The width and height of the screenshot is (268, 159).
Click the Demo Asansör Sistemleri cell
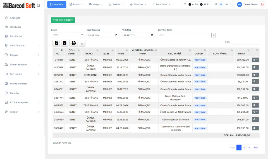[x=176, y=120]
